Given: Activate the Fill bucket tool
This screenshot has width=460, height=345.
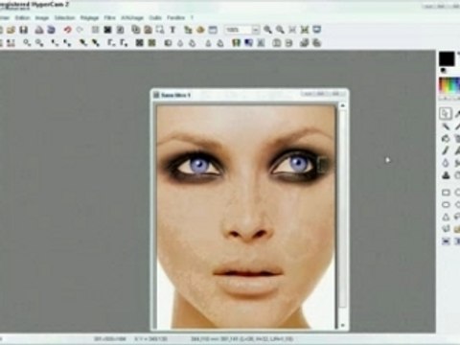Looking at the screenshot, I should pyautogui.click(x=446, y=138).
